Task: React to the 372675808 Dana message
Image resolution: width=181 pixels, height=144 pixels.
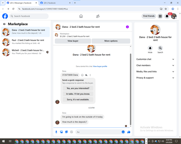Action: 82,75
